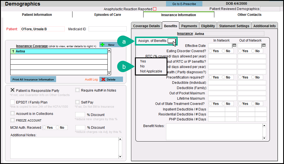Image resolution: width=284 pixels, height=164 pixels.
Task: Toggle the Patient is Responsible Party checkbox
Action: (x=12, y=90)
